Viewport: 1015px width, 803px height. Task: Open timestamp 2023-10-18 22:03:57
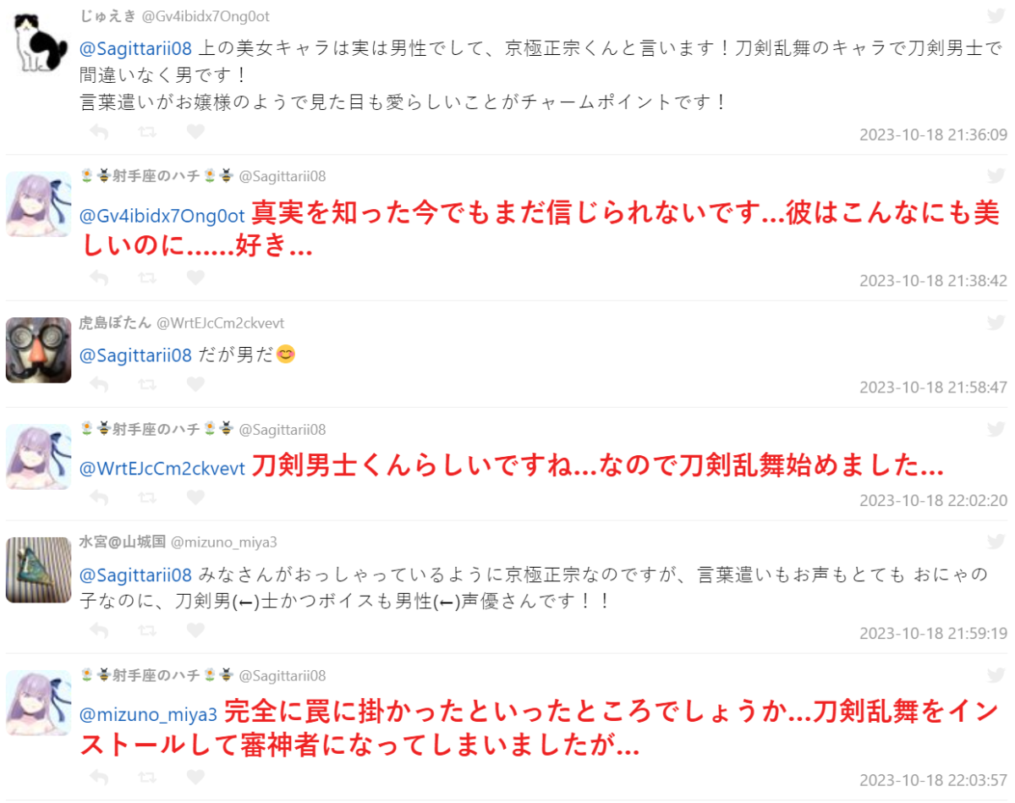click(933, 779)
